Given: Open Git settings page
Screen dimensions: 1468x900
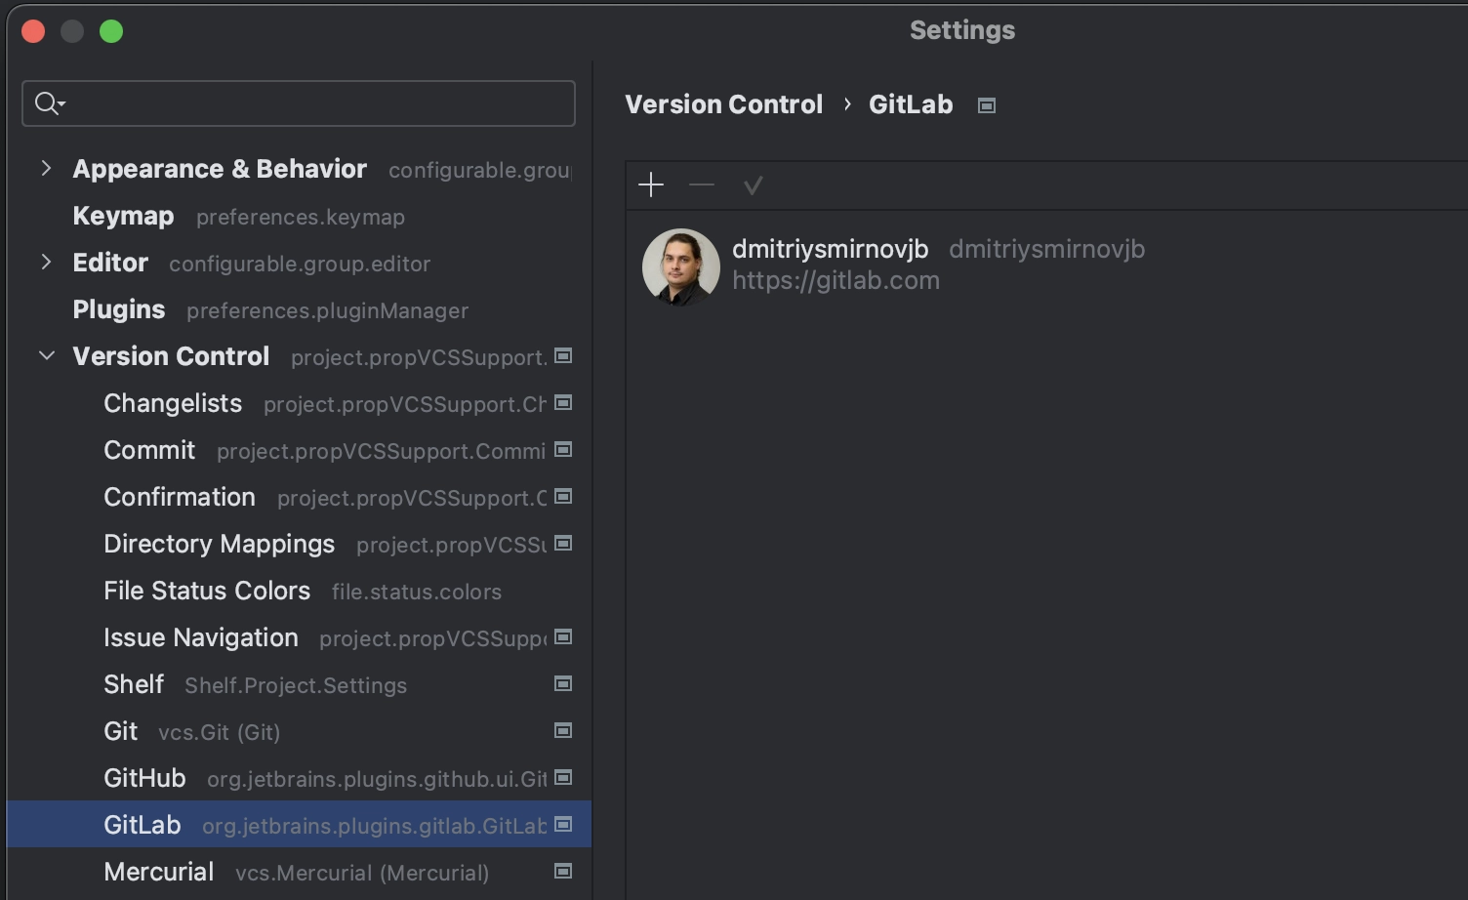Looking at the screenshot, I should [x=121, y=731].
